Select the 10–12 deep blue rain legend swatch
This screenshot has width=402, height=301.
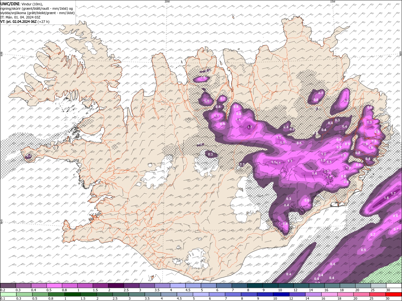(x=281, y=294)
